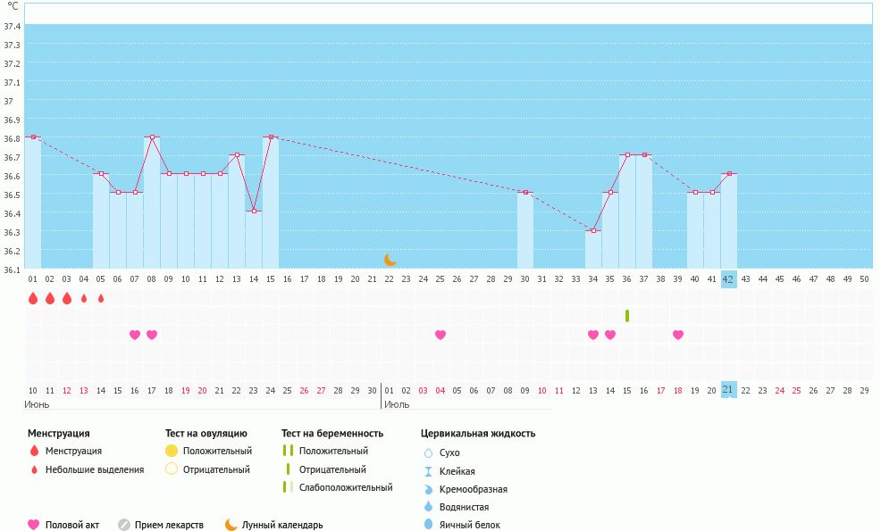Image resolution: width=881 pixels, height=531 pixels.
Task: Select highlighted cycle day 42 on the axis
Action: click(x=728, y=278)
